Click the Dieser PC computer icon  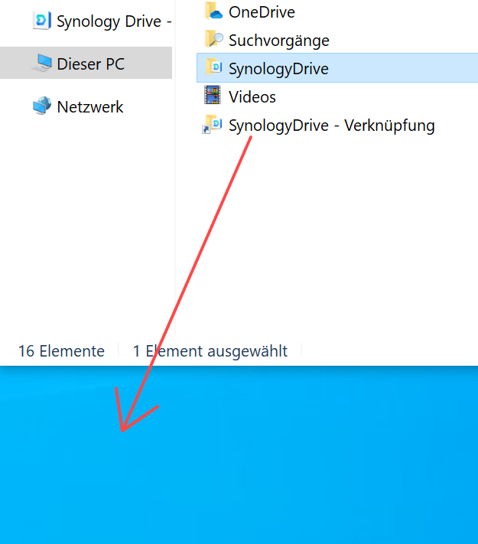42,64
